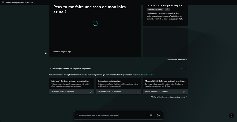Screen dimensions: 237x122
Task: Go to previous promptbook carousel page
Action: pyautogui.click(x=182, y=68)
